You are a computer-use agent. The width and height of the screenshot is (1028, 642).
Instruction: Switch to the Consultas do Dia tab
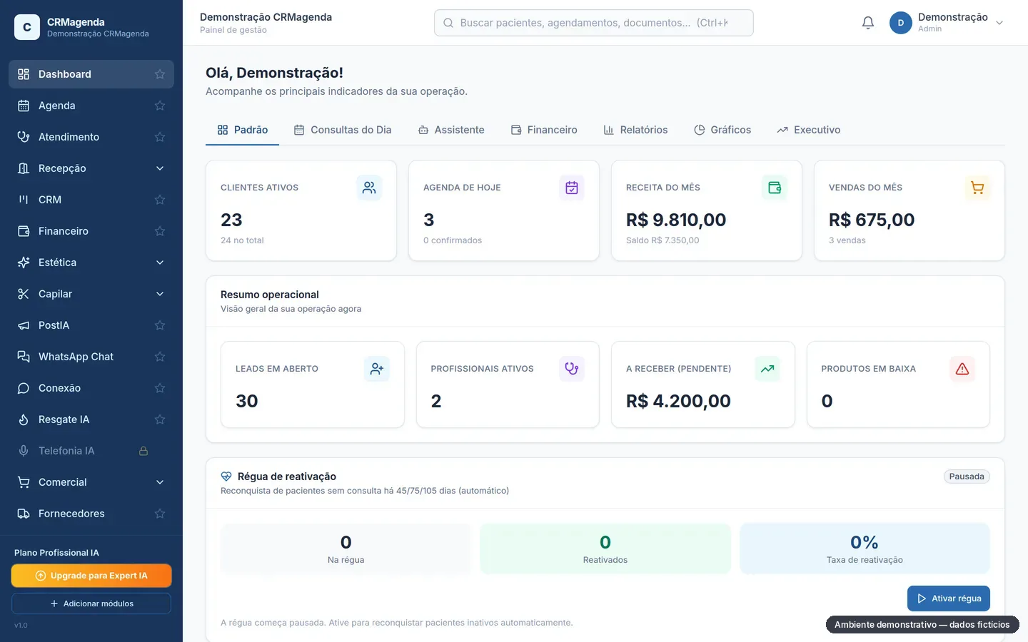343,130
